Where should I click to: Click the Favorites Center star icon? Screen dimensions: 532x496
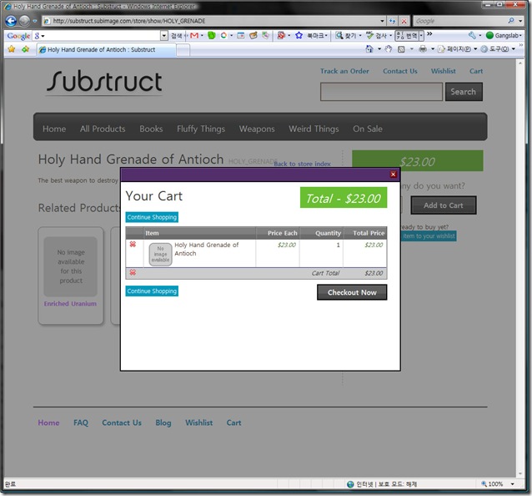pyautogui.click(x=12, y=49)
